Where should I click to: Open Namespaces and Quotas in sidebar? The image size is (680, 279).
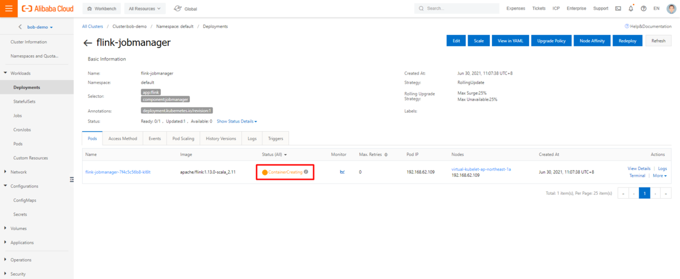pyautogui.click(x=35, y=56)
